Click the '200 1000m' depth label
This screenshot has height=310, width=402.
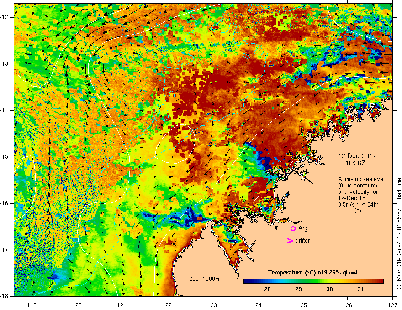[204, 279]
